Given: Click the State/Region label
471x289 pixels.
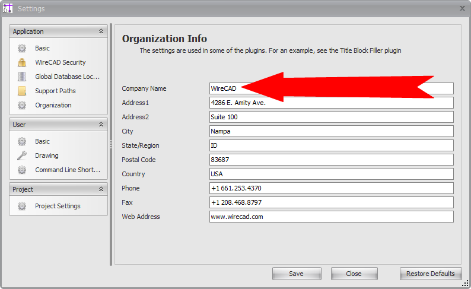Looking at the screenshot, I should coord(140,145).
